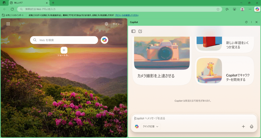The width and height of the screenshot is (261, 138).
Task: Focus the address bar Web アドレス field
Action: coord(120,9)
